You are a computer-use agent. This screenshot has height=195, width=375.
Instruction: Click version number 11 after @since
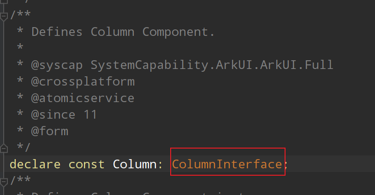(x=91, y=115)
